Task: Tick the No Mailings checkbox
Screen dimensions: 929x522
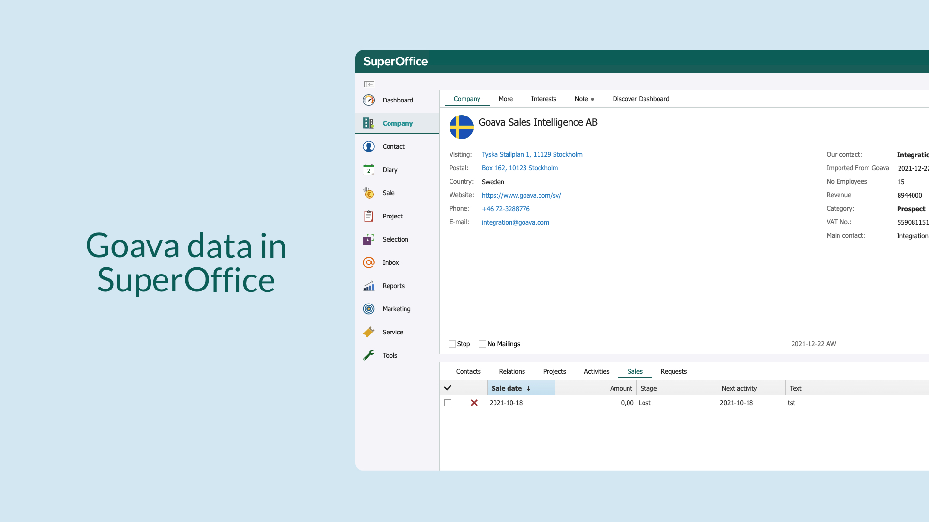Action: [x=482, y=344]
